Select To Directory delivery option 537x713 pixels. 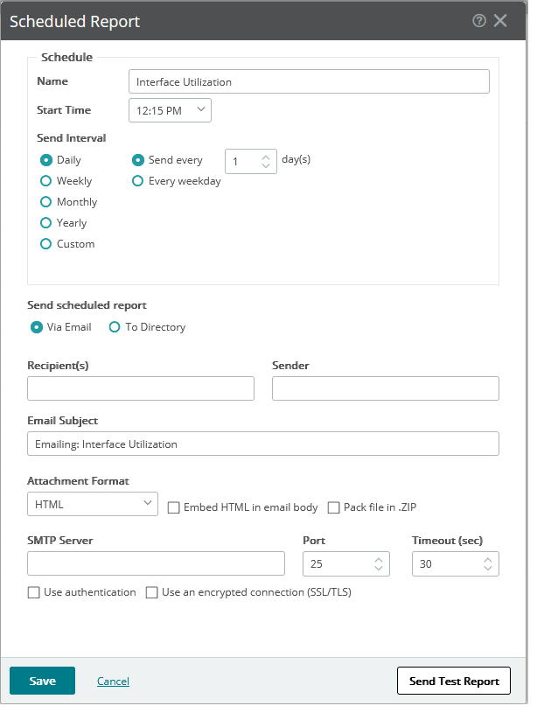pyautogui.click(x=115, y=326)
